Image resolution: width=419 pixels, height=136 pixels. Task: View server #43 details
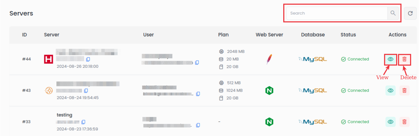[x=391, y=90]
